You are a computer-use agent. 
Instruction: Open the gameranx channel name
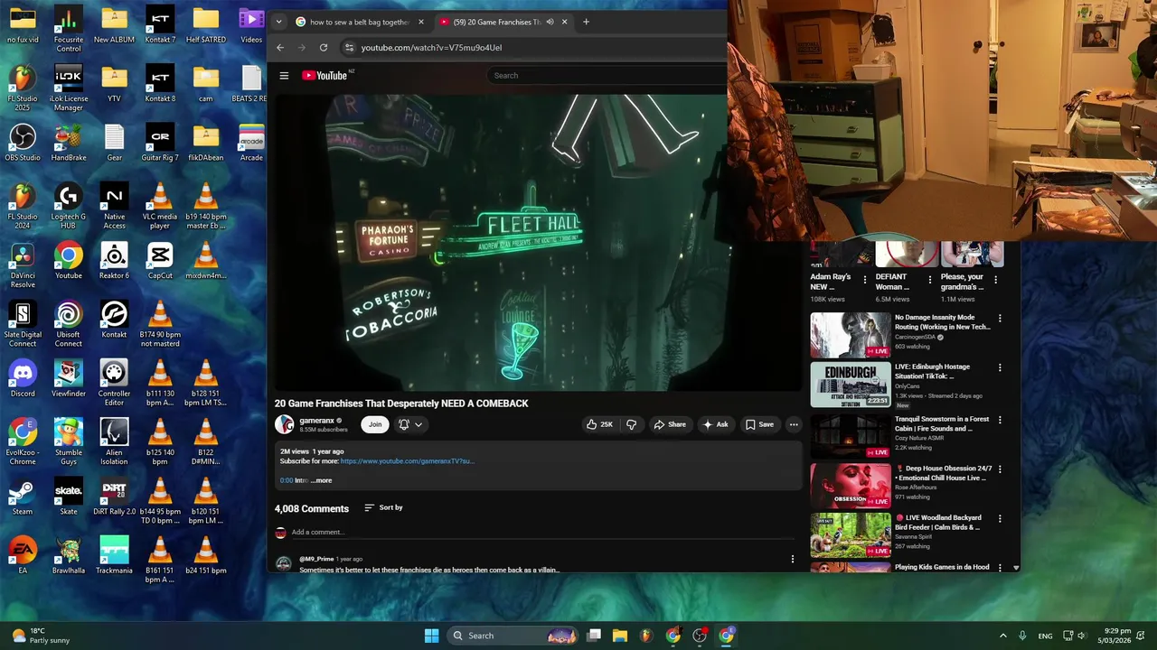pyautogui.click(x=317, y=421)
